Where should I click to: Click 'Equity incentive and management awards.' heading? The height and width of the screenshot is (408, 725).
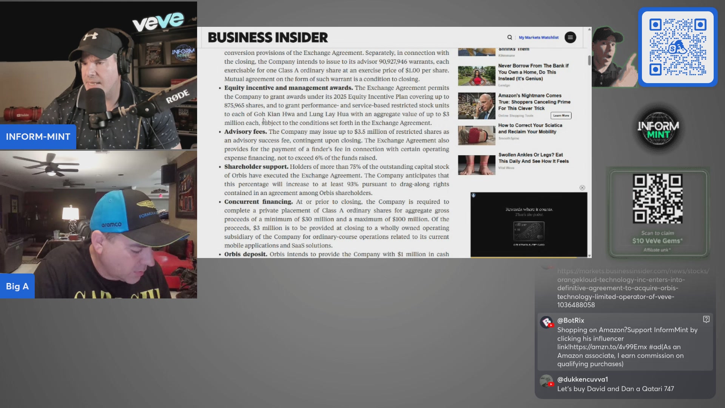[288, 88]
